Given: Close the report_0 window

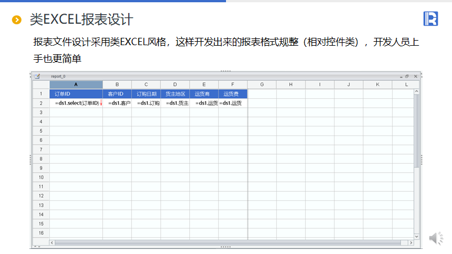Looking at the screenshot, I should [415, 76].
